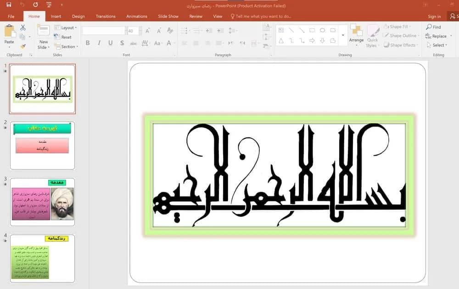Click the Find button
This screenshot has height=289, width=459.
click(434, 27)
